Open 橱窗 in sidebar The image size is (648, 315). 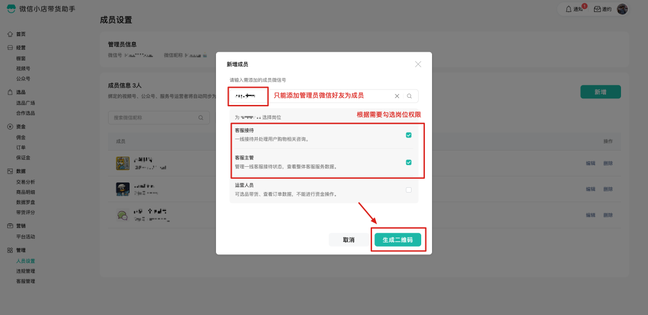click(x=20, y=59)
